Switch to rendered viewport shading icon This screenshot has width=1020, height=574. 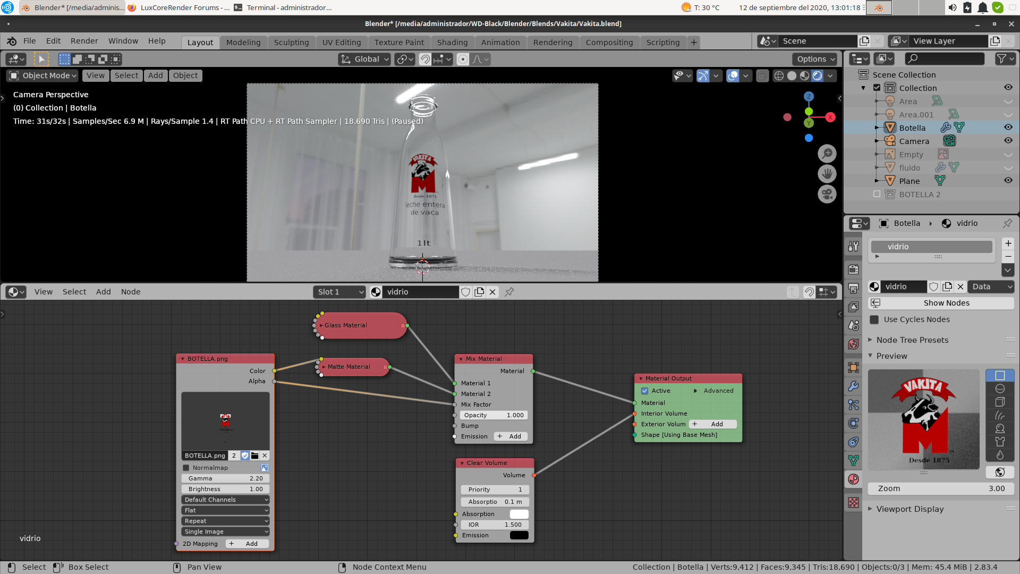point(817,75)
